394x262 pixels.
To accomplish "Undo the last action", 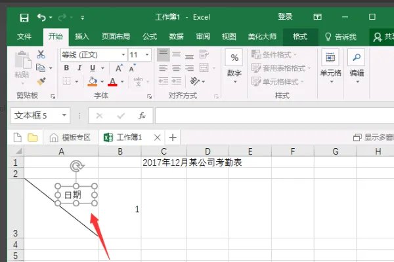I will [41, 17].
